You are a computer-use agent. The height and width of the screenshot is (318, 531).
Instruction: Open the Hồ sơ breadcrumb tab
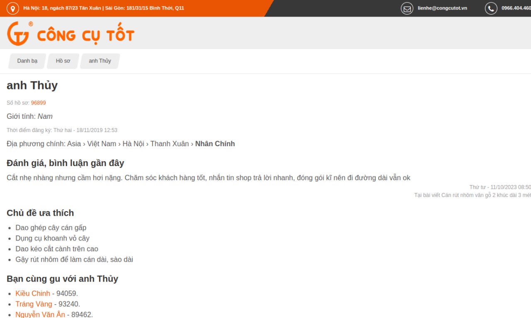63,61
